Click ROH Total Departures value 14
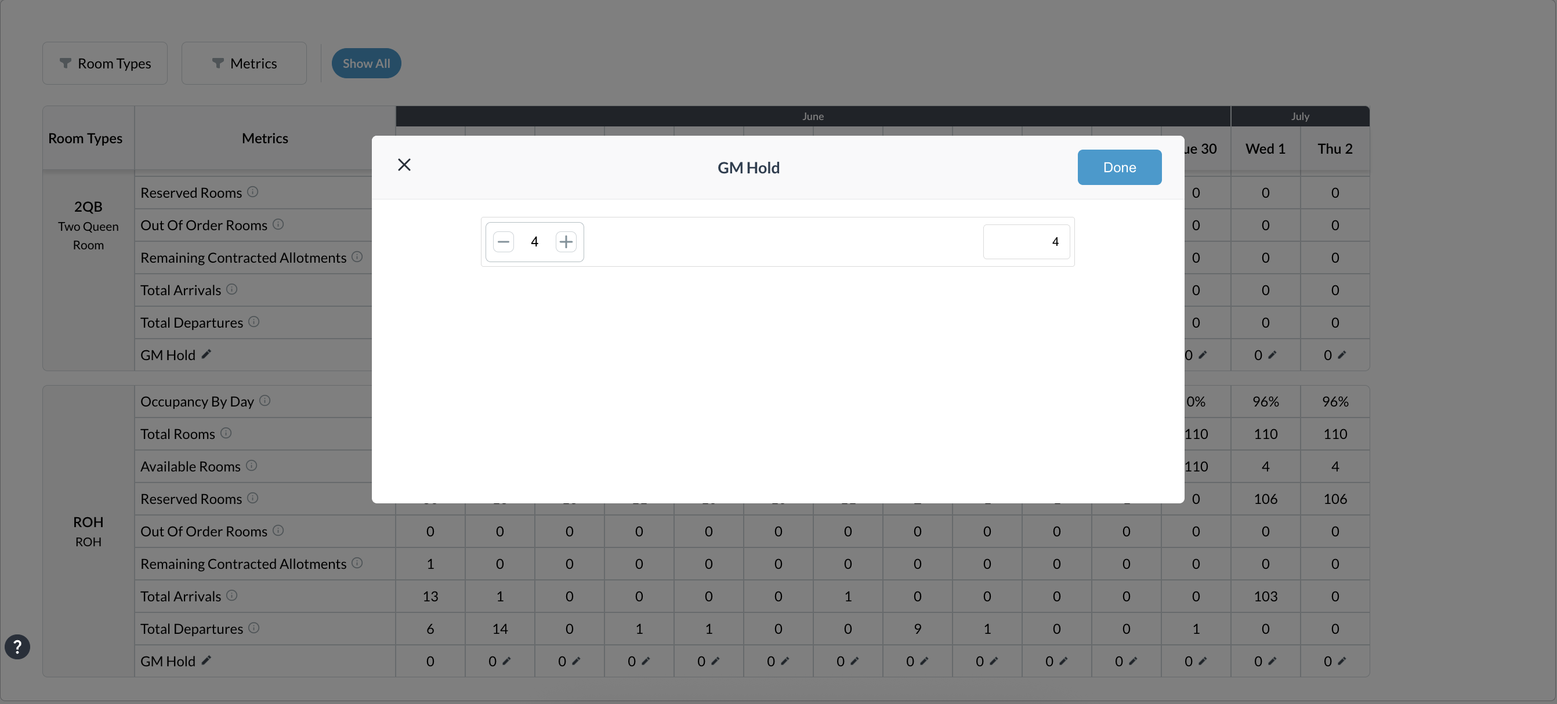 click(500, 629)
